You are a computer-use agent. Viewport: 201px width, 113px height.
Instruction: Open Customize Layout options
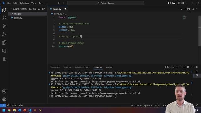coord(182,3)
